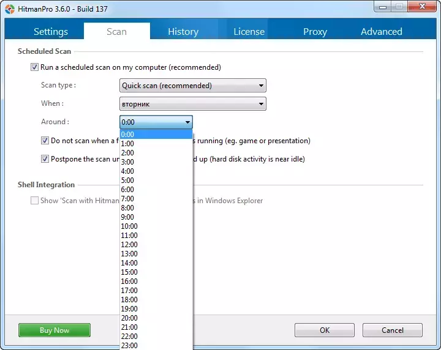Click 22:00 in the dropdown list
Viewport: 441px width, 350px height.
pos(156,337)
